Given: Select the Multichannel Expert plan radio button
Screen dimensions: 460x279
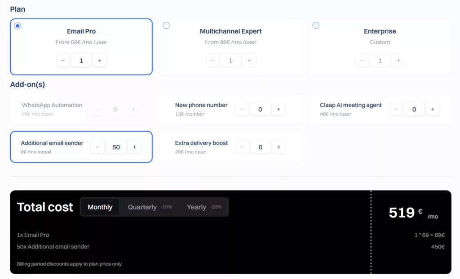Looking at the screenshot, I should pos(166,26).
